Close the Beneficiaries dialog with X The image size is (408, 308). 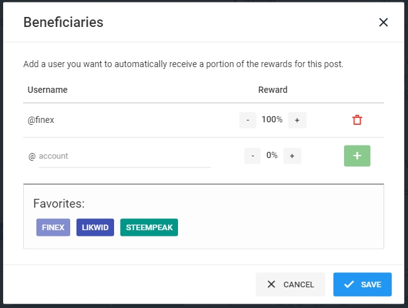(384, 23)
